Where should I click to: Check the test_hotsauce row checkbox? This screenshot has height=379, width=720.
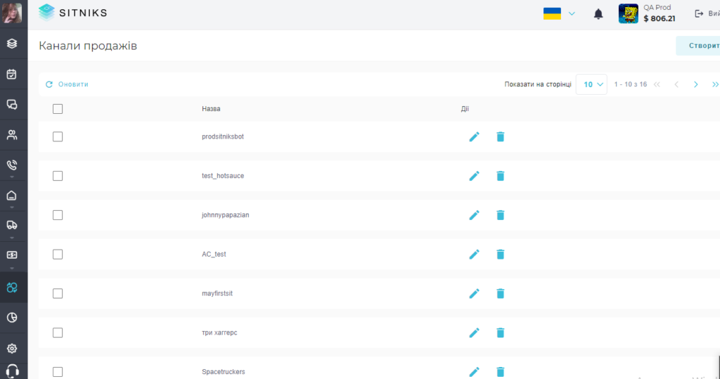[x=58, y=176]
